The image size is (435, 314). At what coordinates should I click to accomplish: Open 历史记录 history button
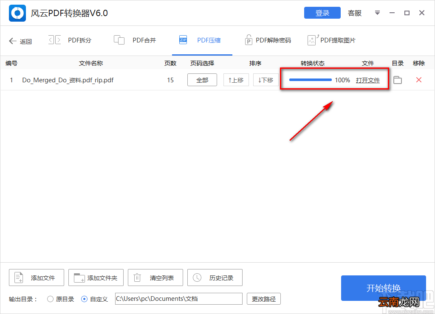(215, 278)
